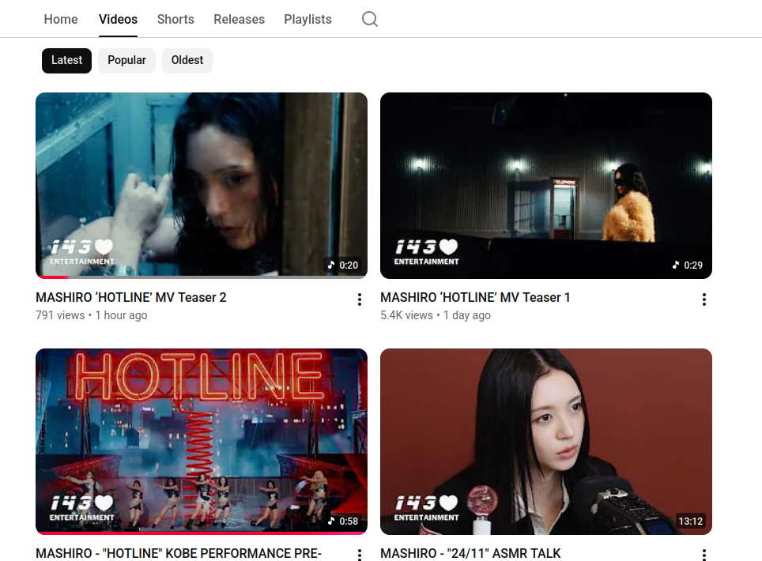Click the 0:29 duration badge
762x561 pixels.
coord(688,265)
